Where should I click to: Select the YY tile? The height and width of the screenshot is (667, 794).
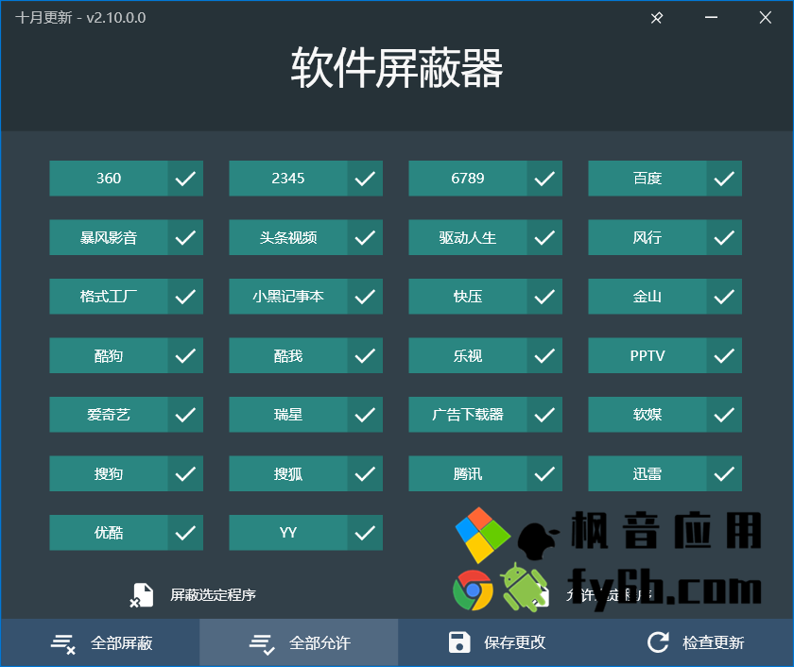(x=306, y=533)
